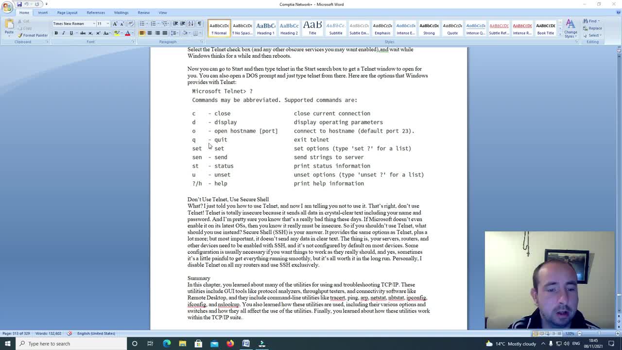This screenshot has height=350, width=622.
Task: Increase the paragraph indent
Action: pyautogui.click(x=183, y=24)
